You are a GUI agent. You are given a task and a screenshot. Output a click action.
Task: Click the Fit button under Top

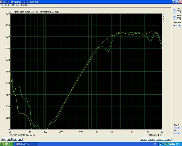tap(179, 12)
